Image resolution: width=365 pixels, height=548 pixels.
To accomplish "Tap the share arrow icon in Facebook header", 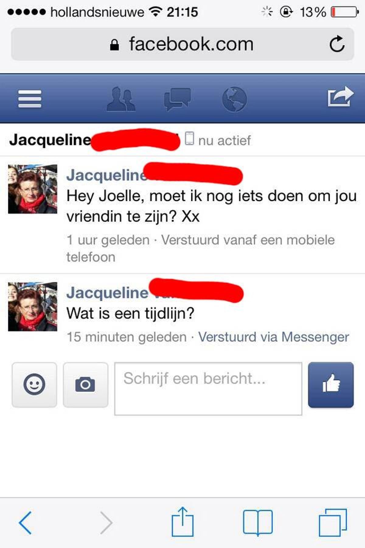I will [x=340, y=97].
